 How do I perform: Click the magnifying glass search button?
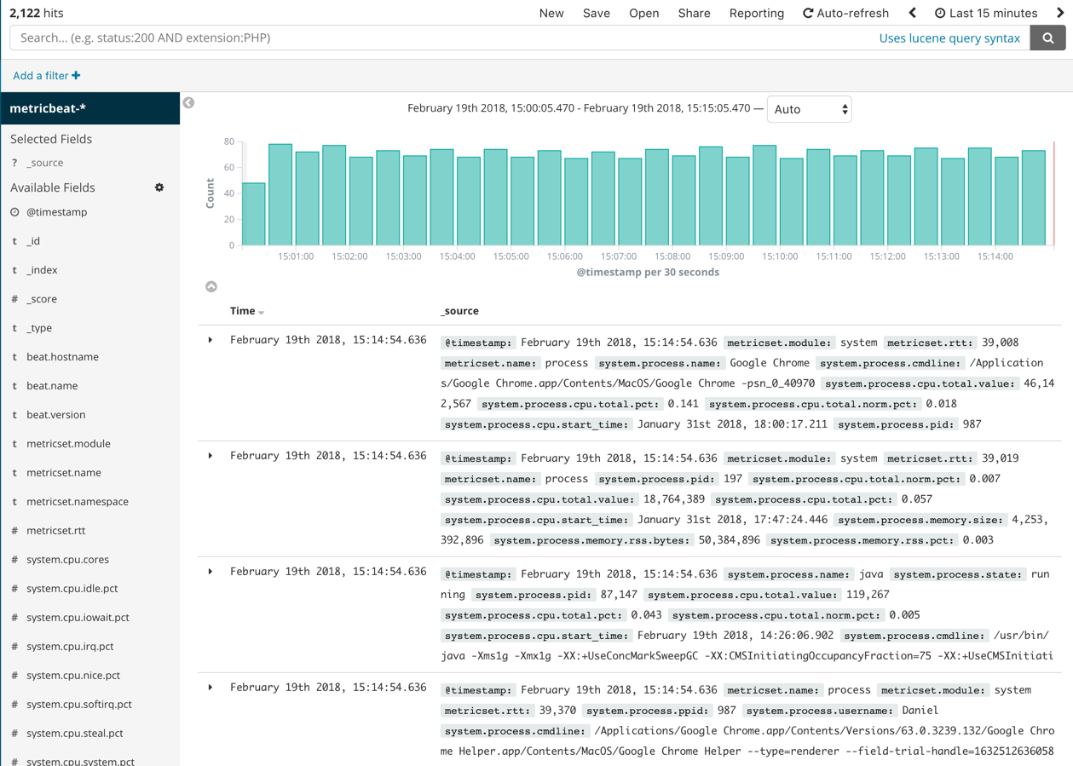1047,37
